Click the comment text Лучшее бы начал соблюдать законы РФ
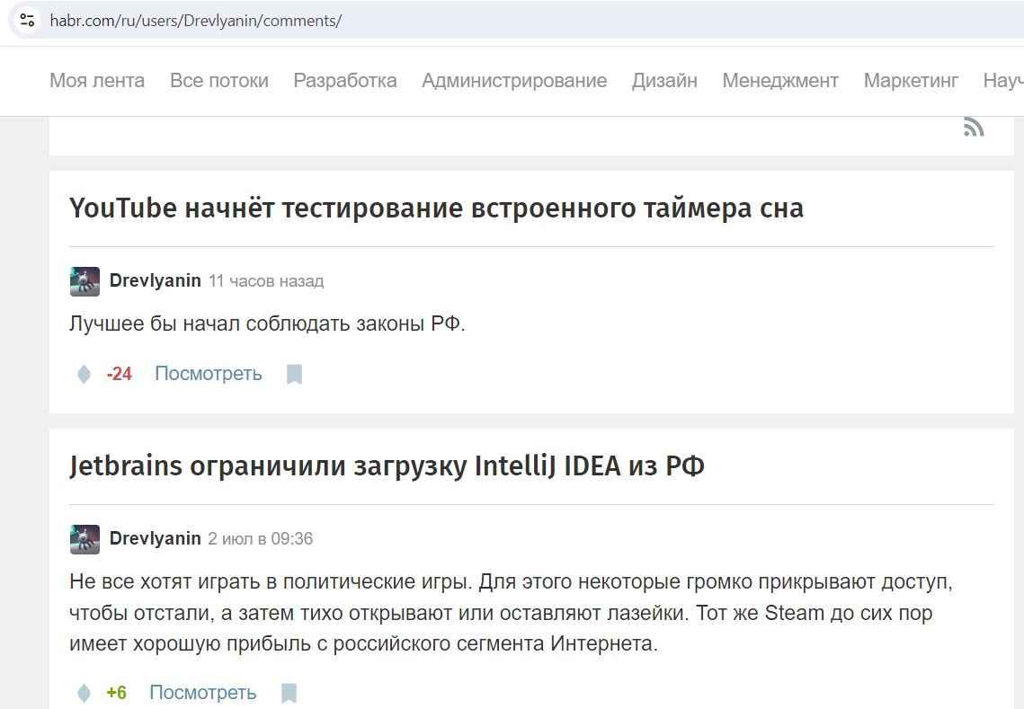 (267, 323)
